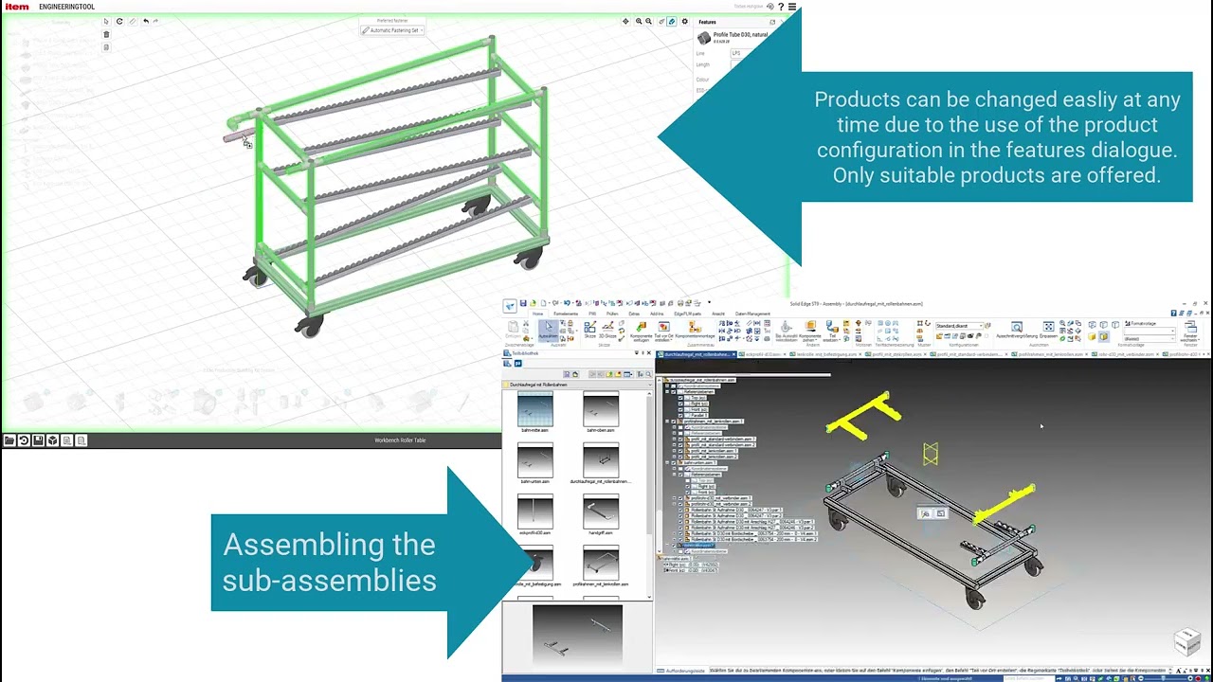Open the help question mark icon
The width and height of the screenshot is (1213, 682).
[781, 7]
